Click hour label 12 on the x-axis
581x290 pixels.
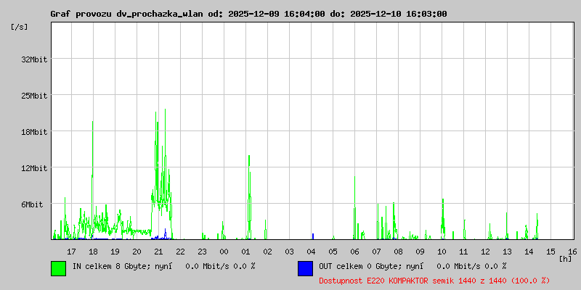(485, 252)
